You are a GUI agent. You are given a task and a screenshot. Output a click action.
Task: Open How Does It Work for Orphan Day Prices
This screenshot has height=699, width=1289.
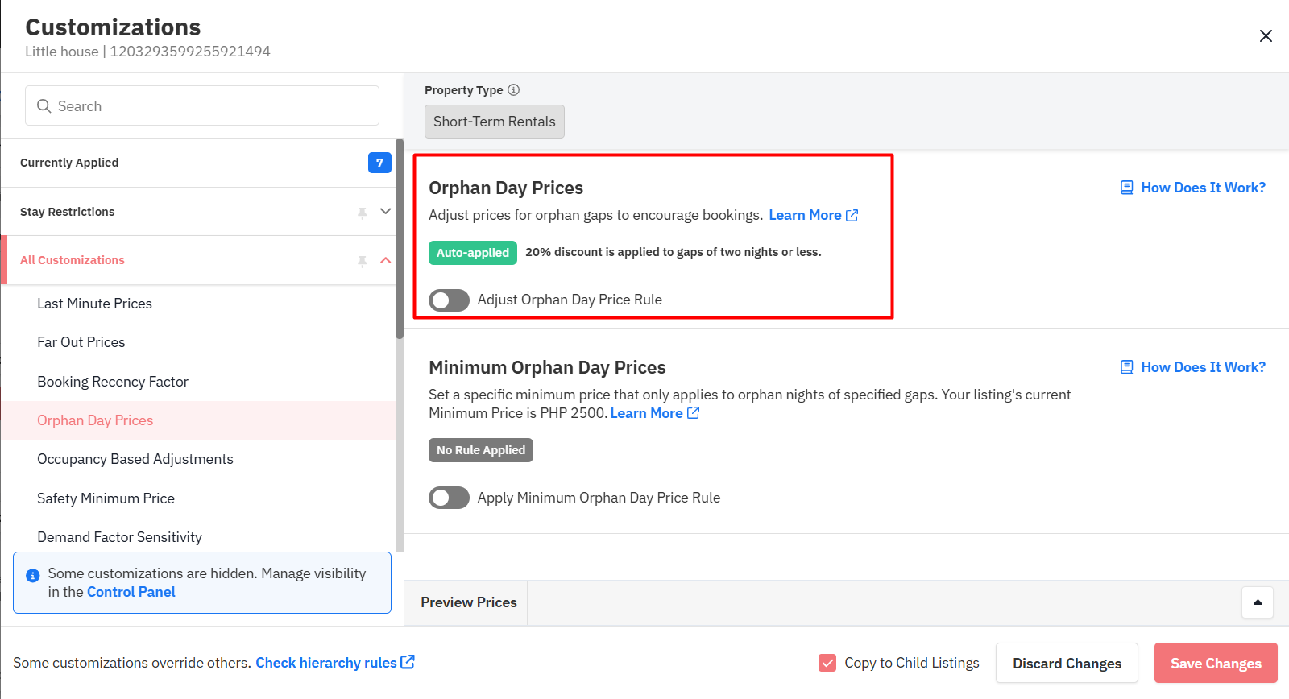coord(1203,188)
